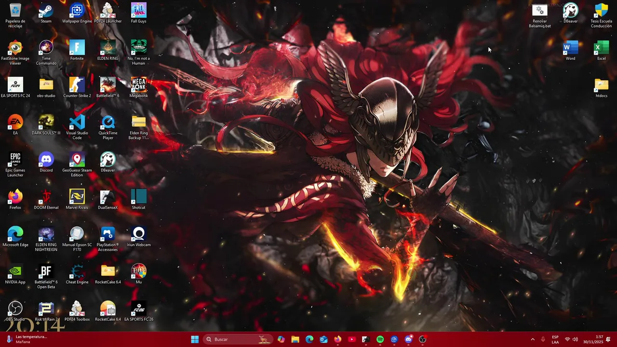
Task: Open the weather widget Las temperatura...
Action: pyautogui.click(x=28, y=339)
